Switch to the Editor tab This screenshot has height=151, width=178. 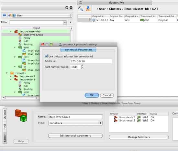click(x=5, y=138)
